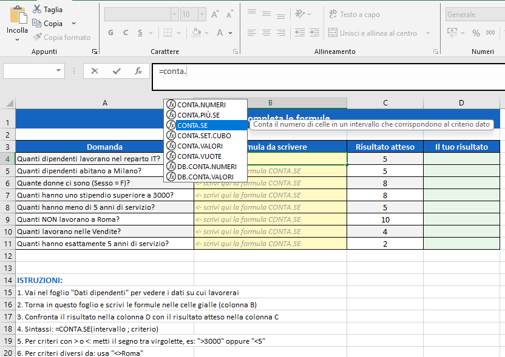The height and width of the screenshot is (357, 505).
Task: Toggle italic C formatting
Action: coord(126,33)
